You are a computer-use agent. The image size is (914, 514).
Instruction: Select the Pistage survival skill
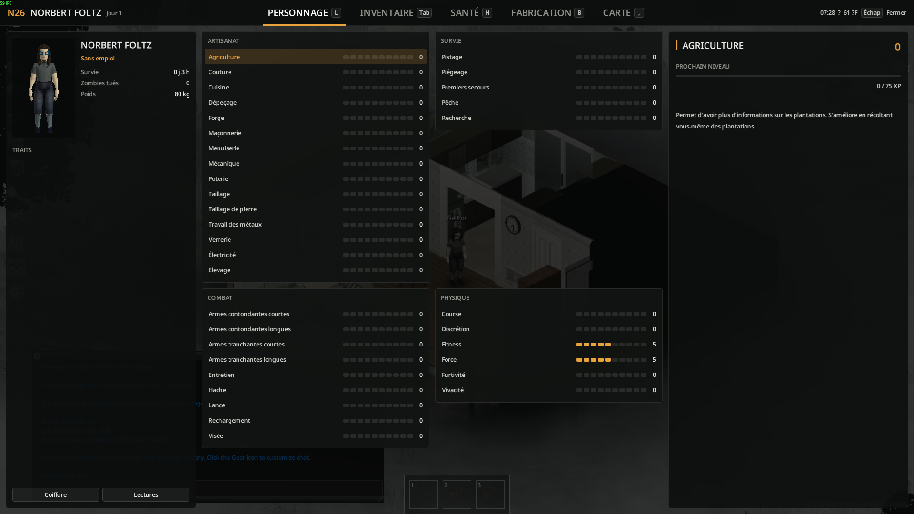click(549, 57)
